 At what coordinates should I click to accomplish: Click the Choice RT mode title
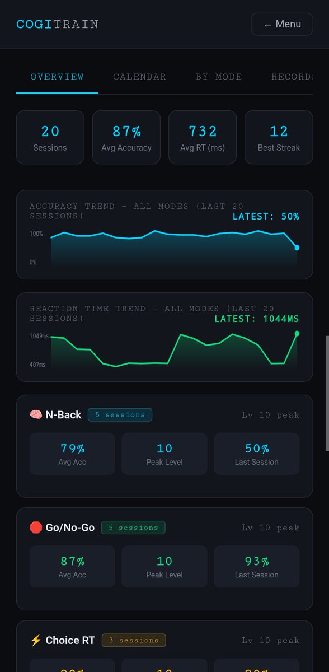click(x=70, y=640)
